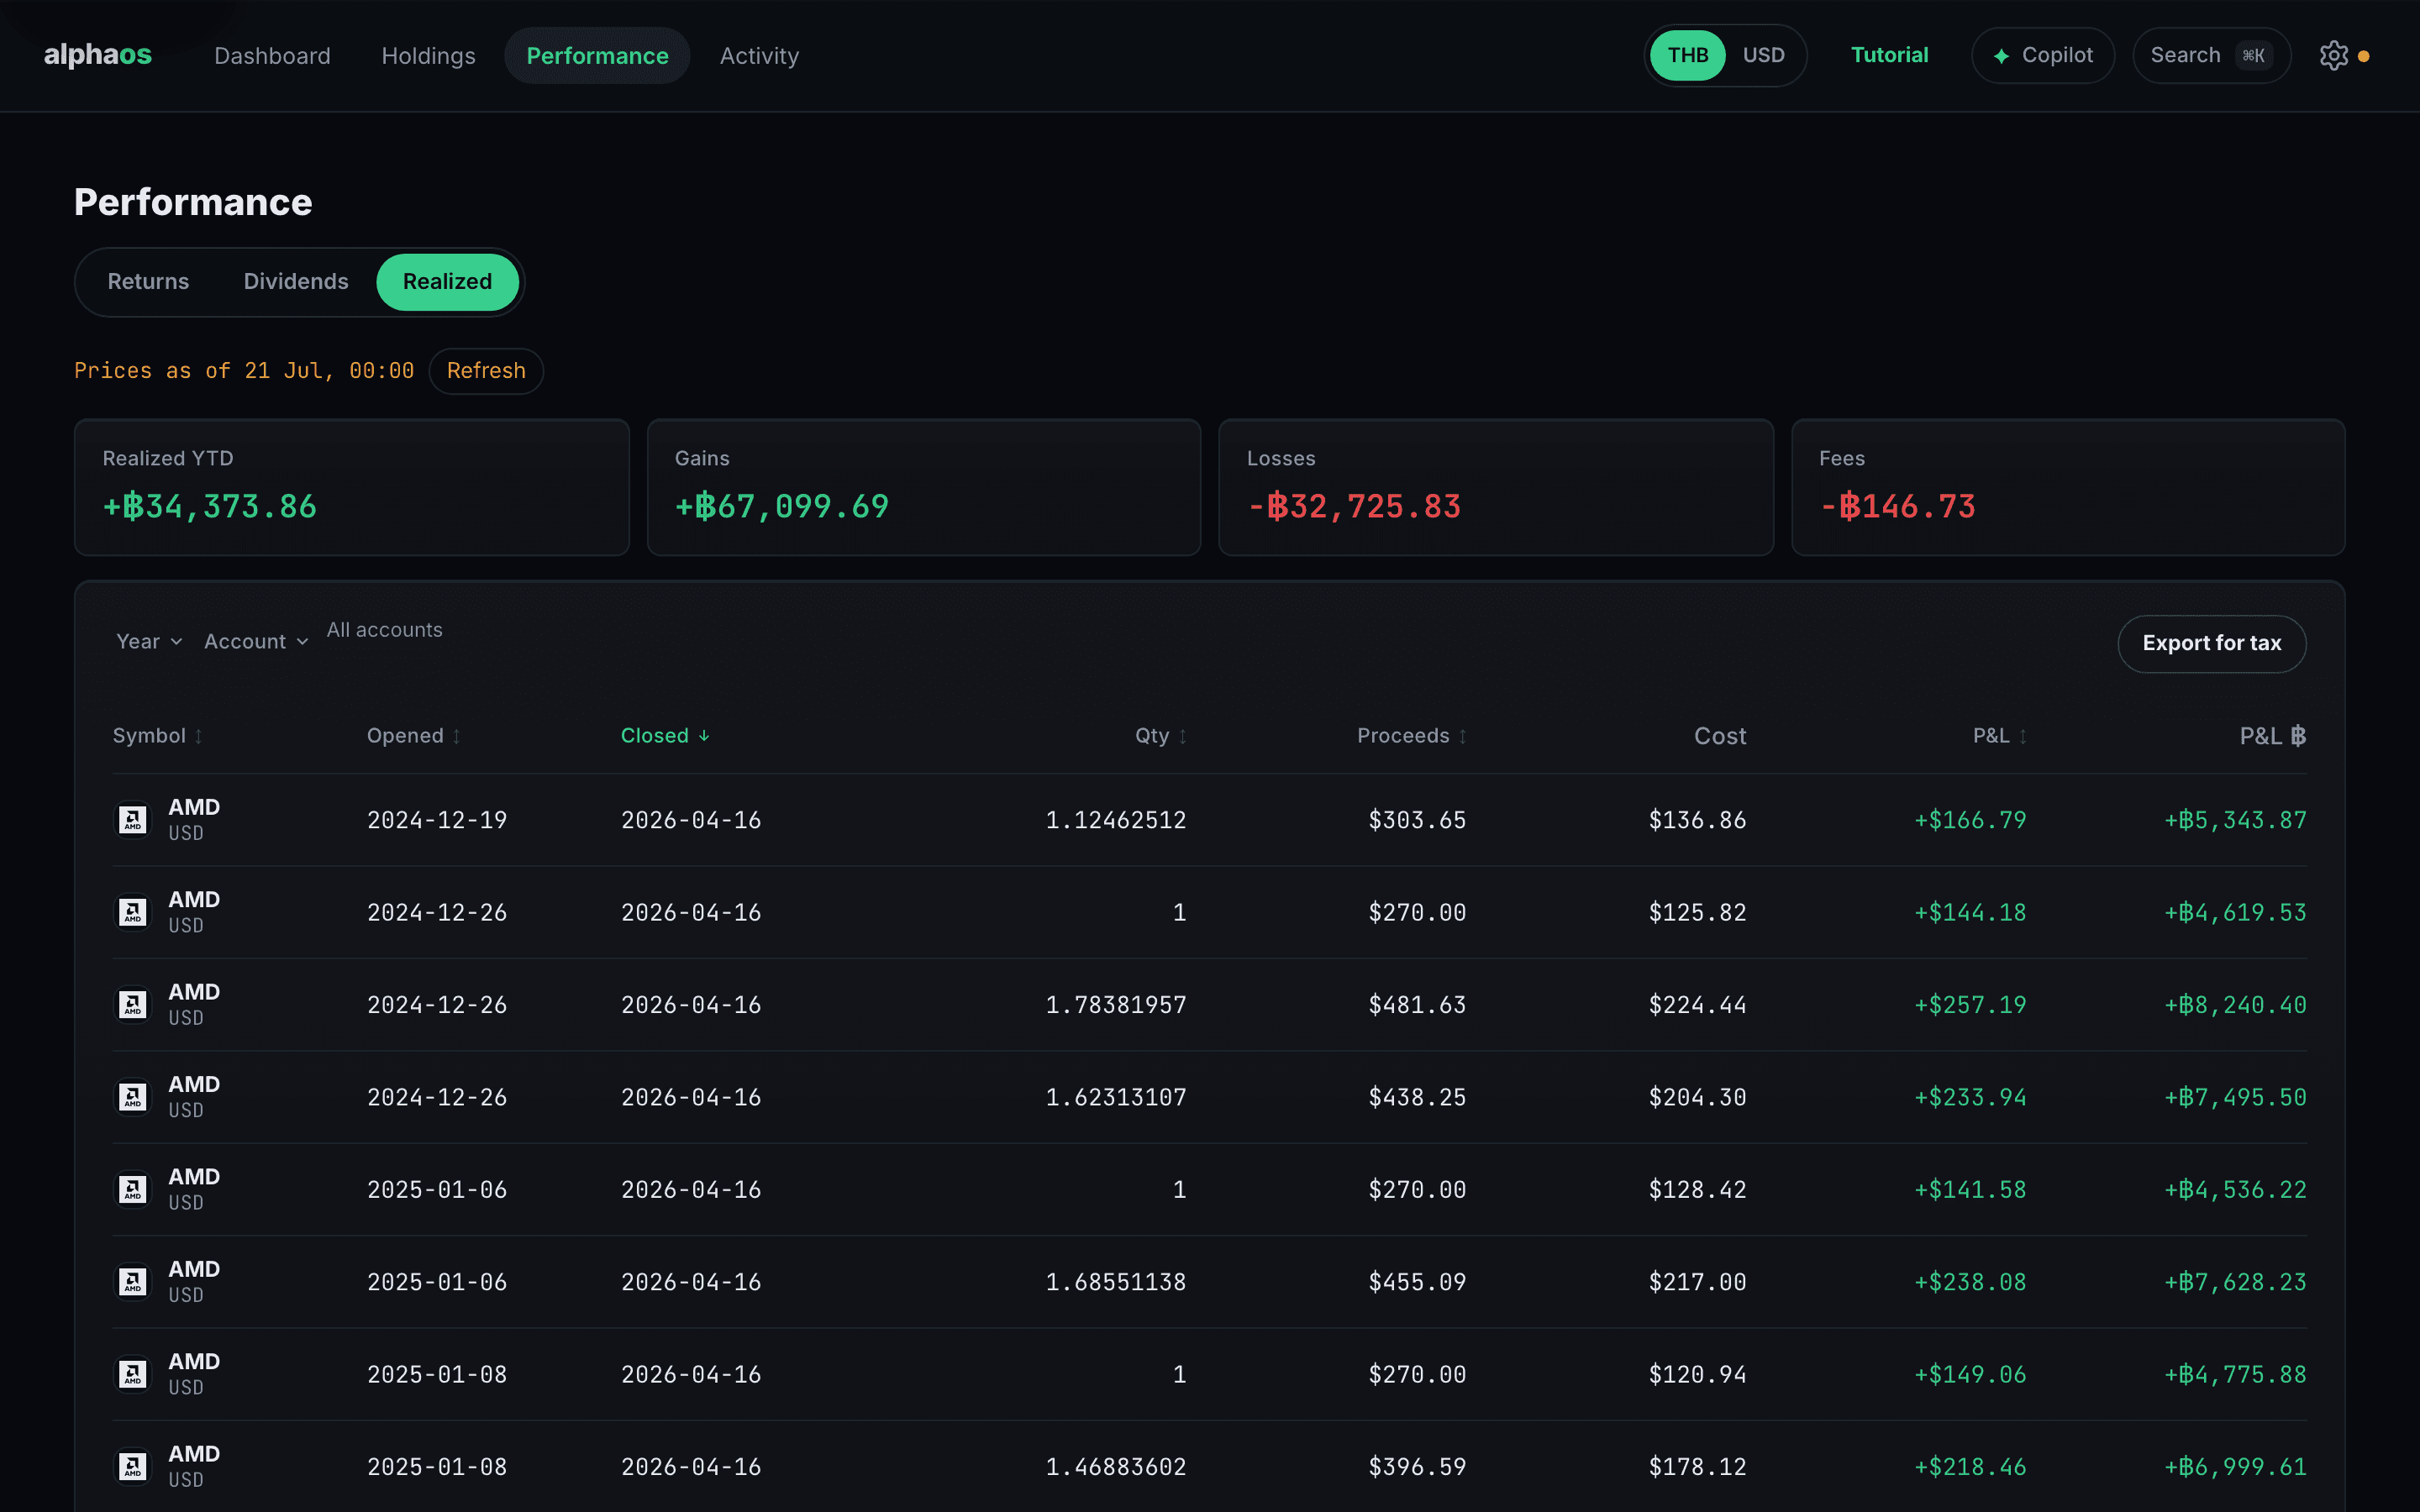Screen dimensions: 2420x1512
Task: Open the Tutorial link
Action: 1889,55
